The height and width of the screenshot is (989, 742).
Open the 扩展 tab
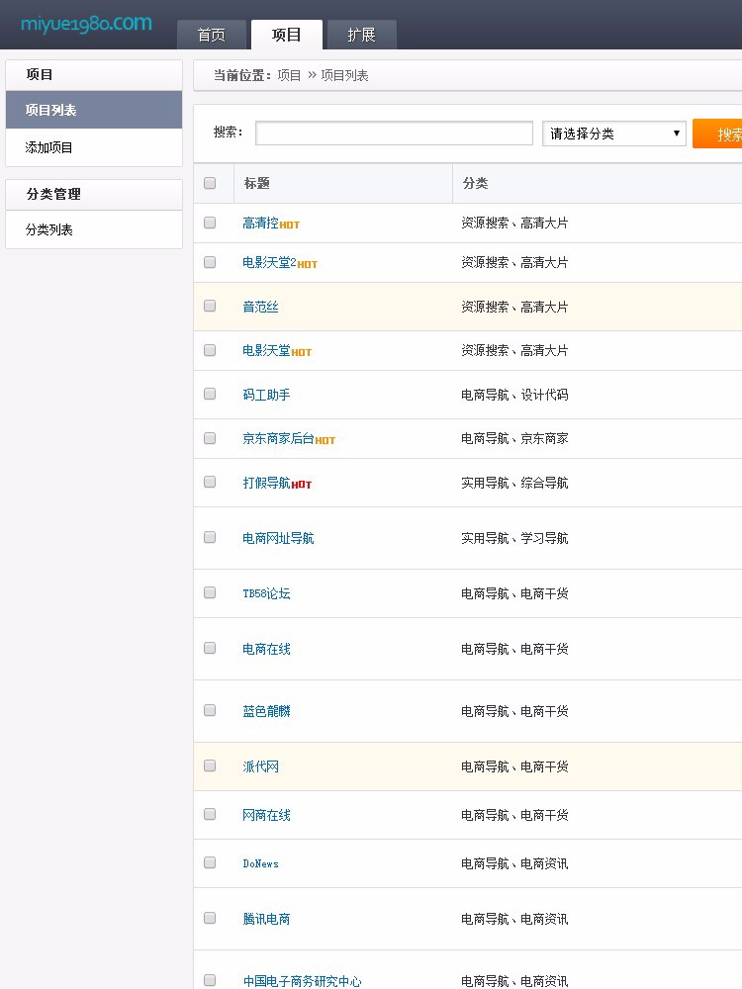361,35
